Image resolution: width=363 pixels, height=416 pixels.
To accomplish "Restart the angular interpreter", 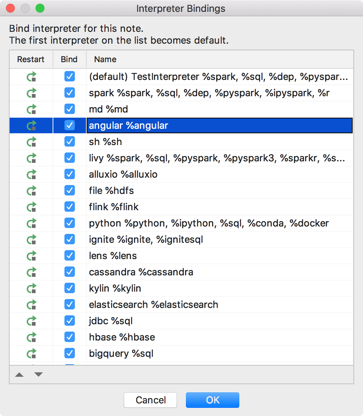I will tap(31, 125).
